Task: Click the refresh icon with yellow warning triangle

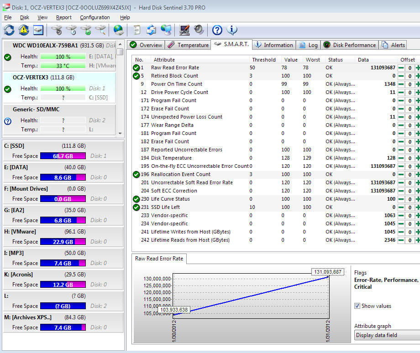Action: (24, 30)
